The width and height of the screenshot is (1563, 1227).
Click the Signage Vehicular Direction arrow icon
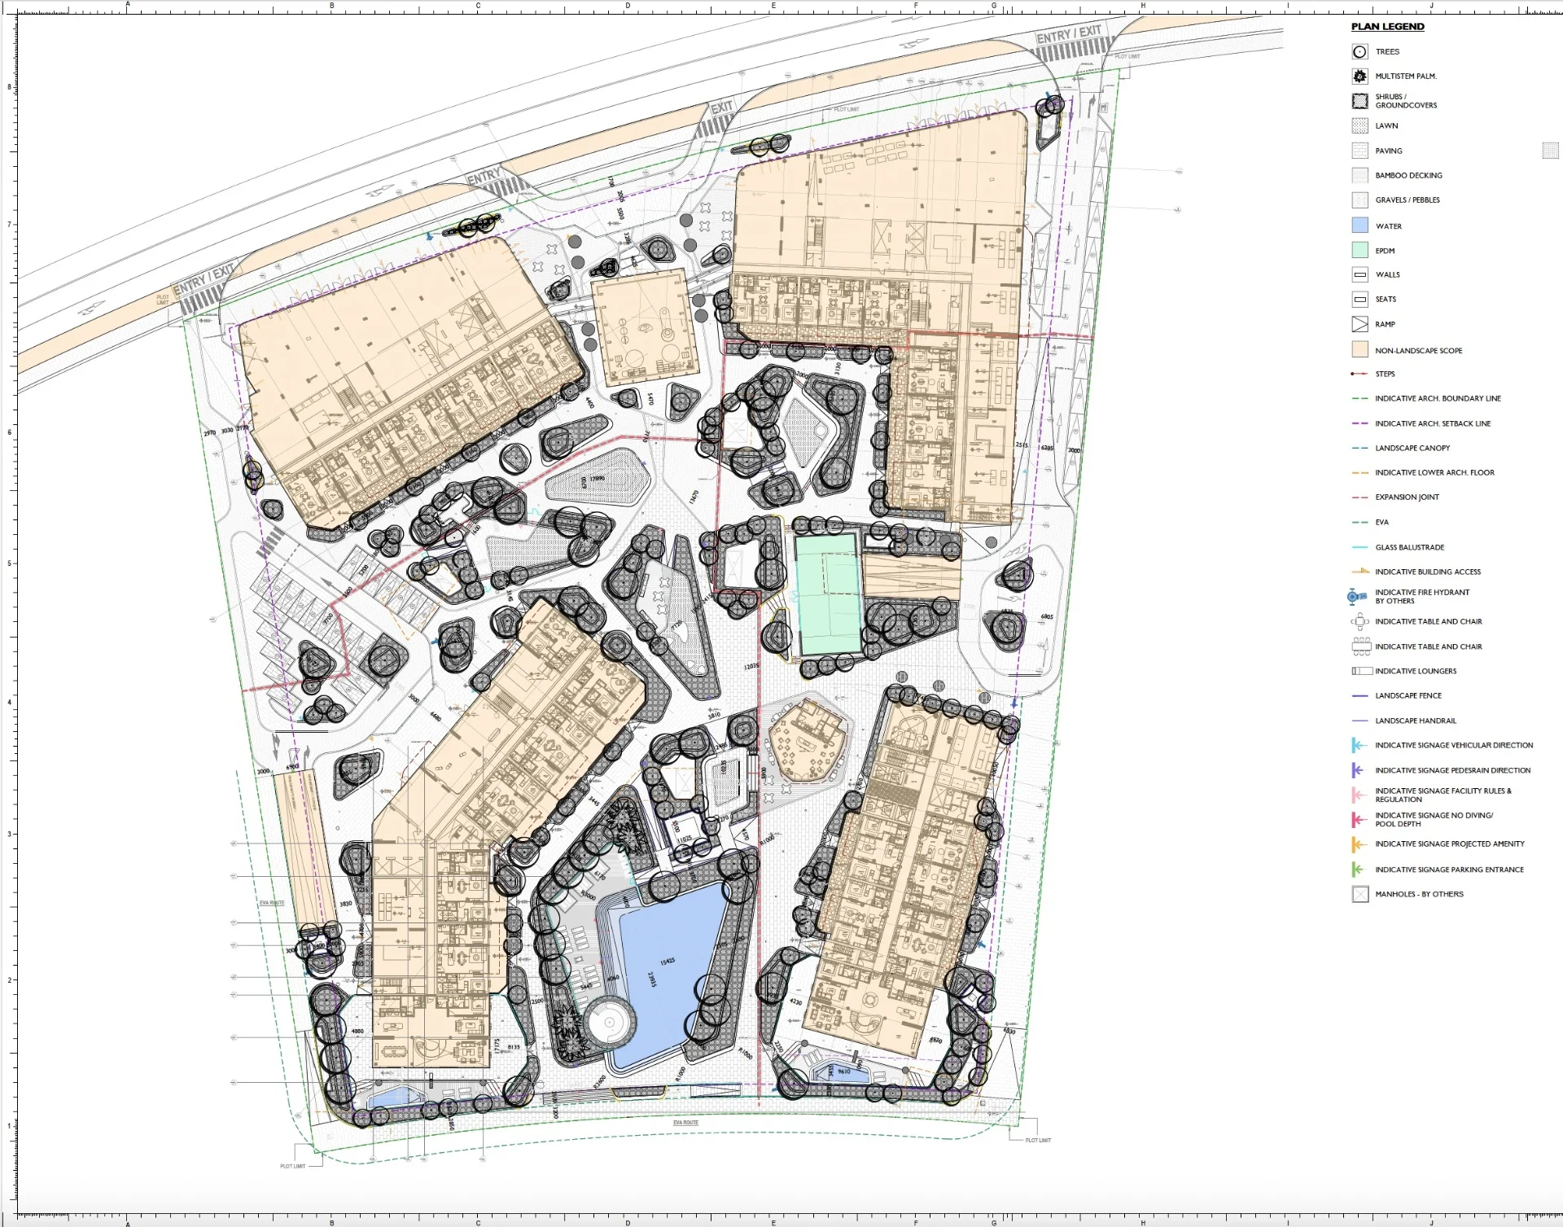point(1357,745)
